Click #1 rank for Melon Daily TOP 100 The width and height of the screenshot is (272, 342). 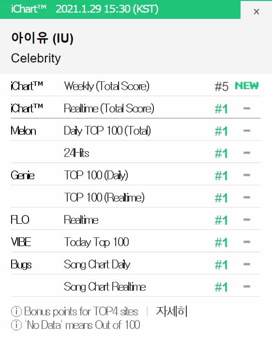coord(221,131)
